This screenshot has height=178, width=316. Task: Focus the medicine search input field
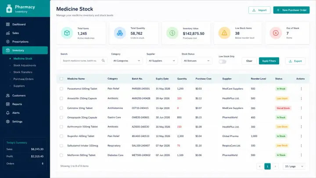[84, 61]
